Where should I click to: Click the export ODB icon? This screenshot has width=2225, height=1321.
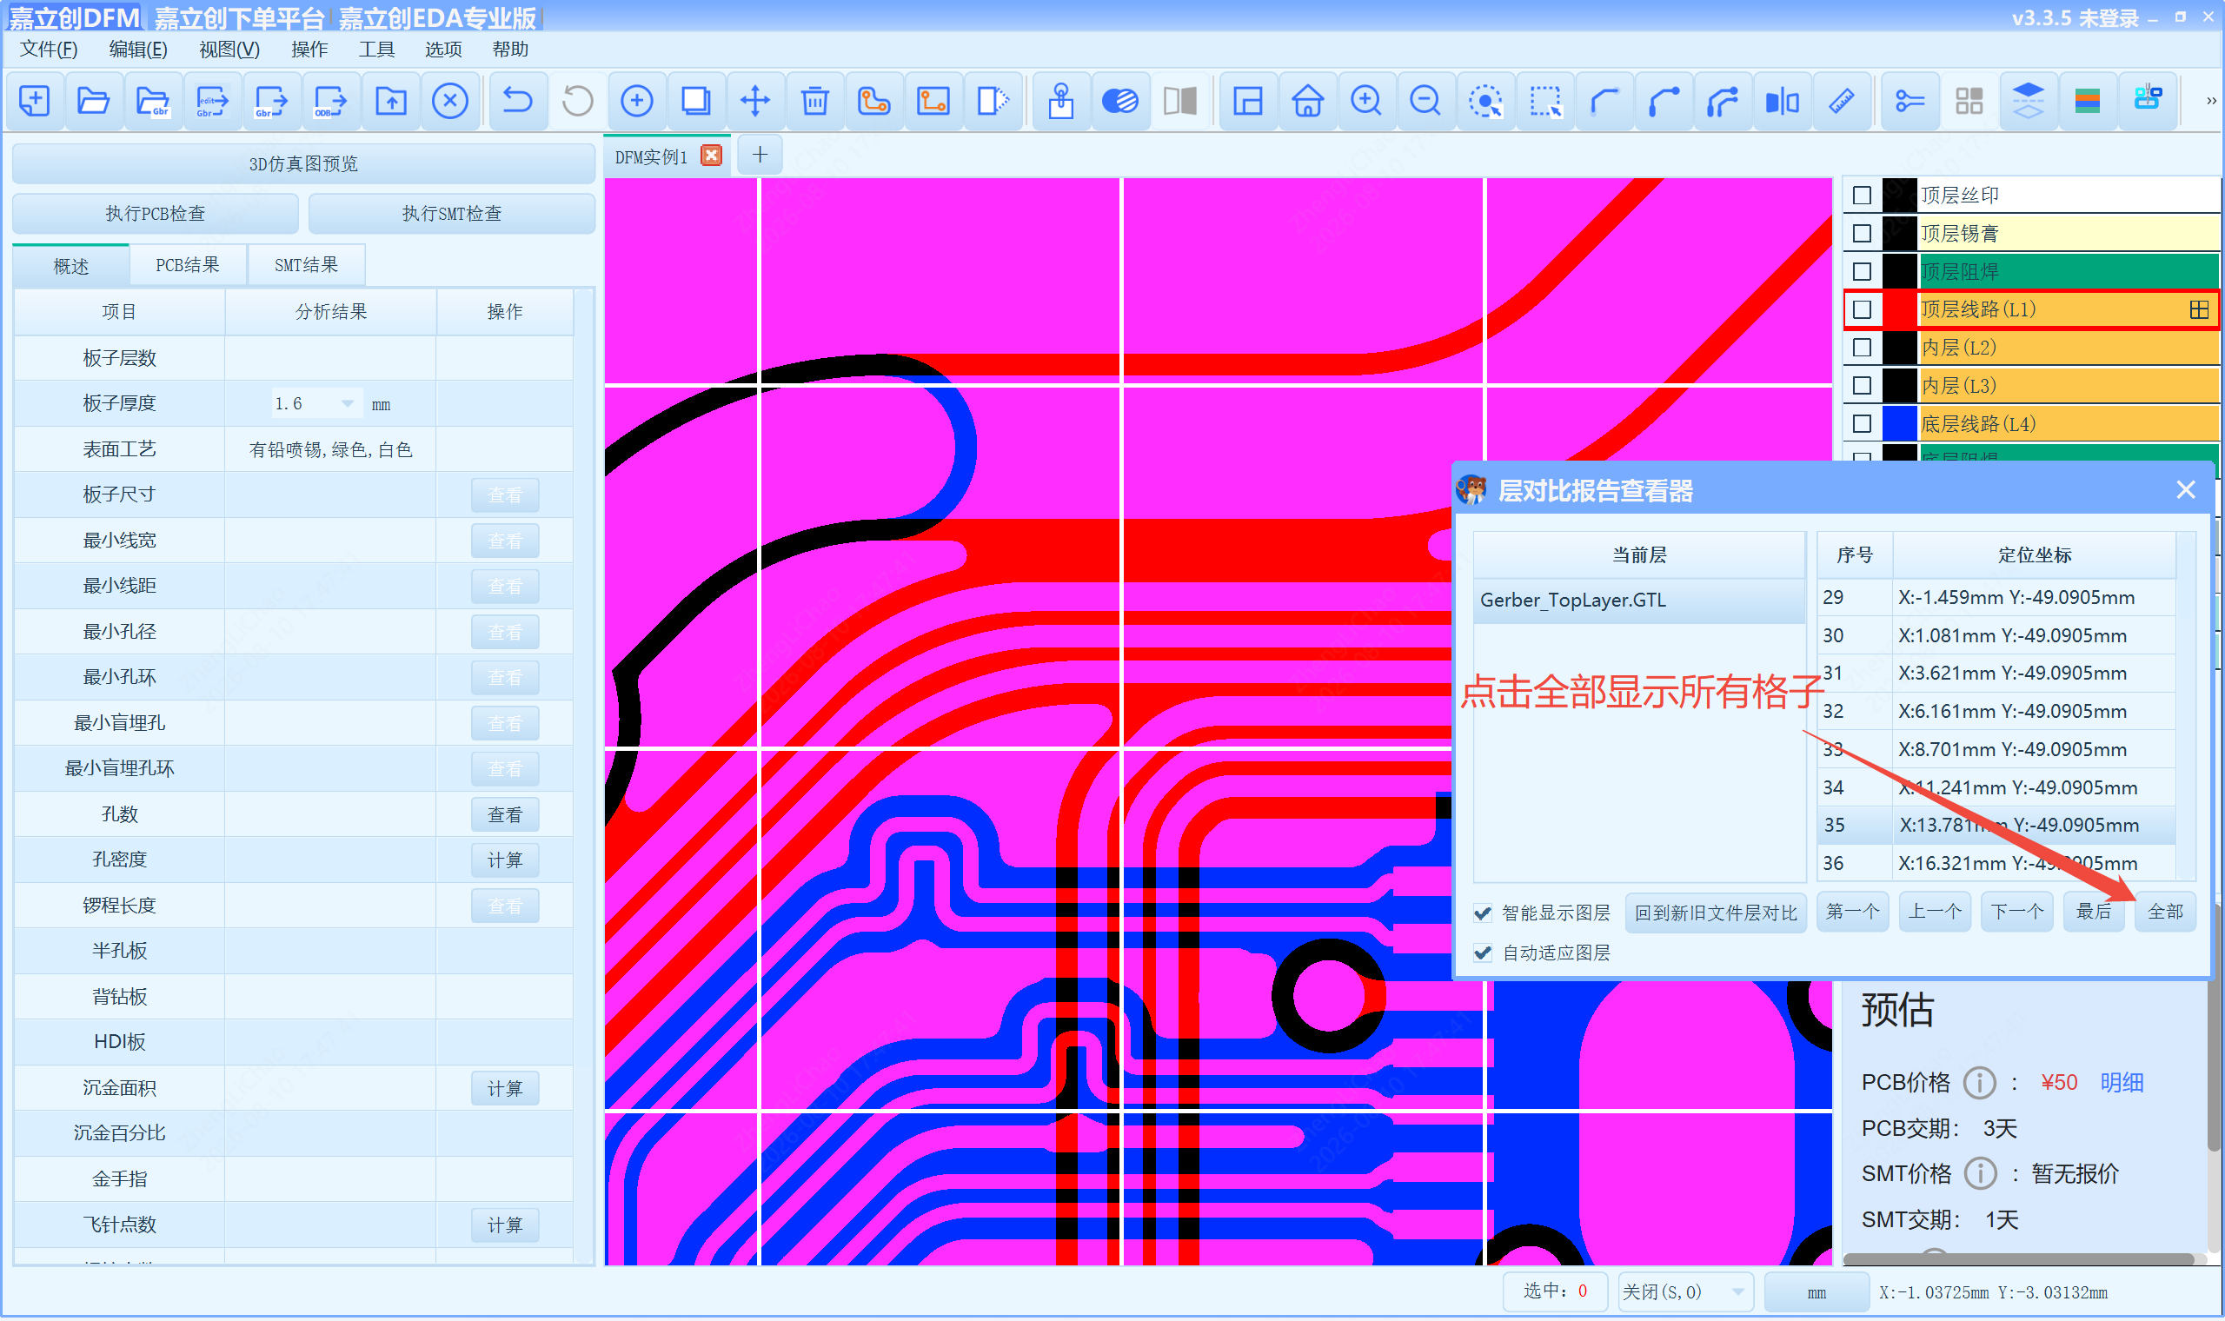pos(330,101)
